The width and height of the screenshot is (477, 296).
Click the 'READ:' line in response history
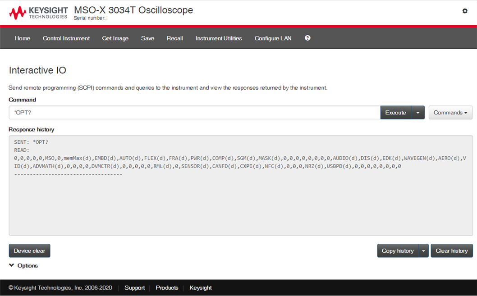pos(22,150)
